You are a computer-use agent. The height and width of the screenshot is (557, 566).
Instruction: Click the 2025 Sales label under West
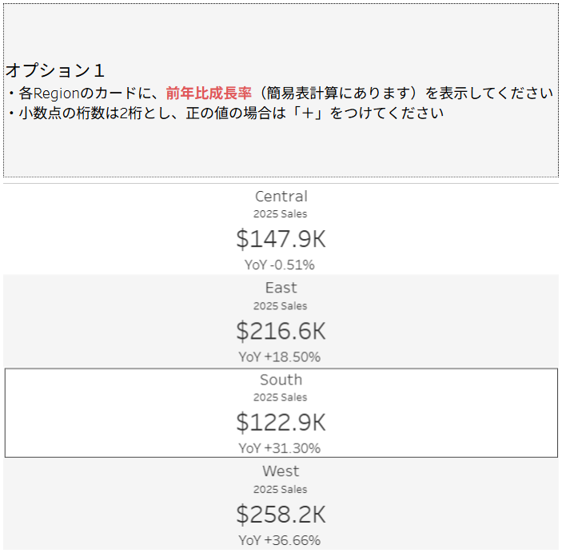281,489
